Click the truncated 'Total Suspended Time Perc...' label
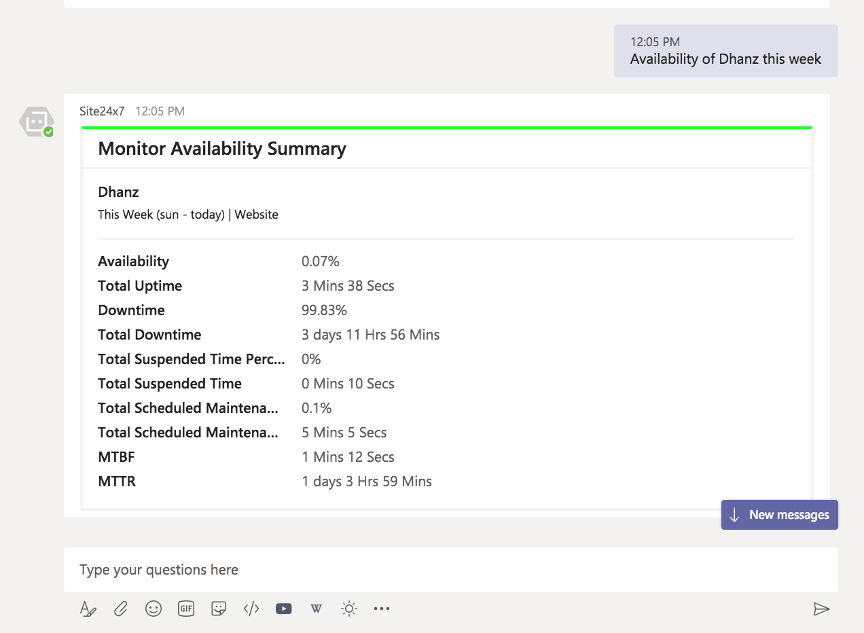The image size is (864, 633). click(x=191, y=359)
